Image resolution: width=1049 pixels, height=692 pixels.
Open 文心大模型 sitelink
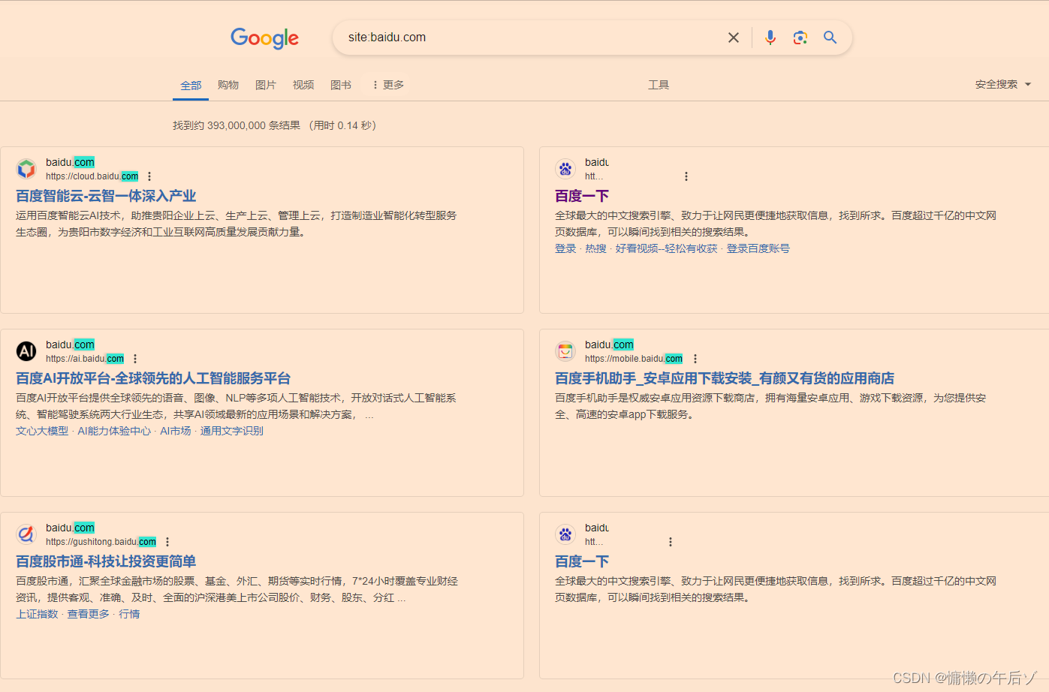[42, 431]
